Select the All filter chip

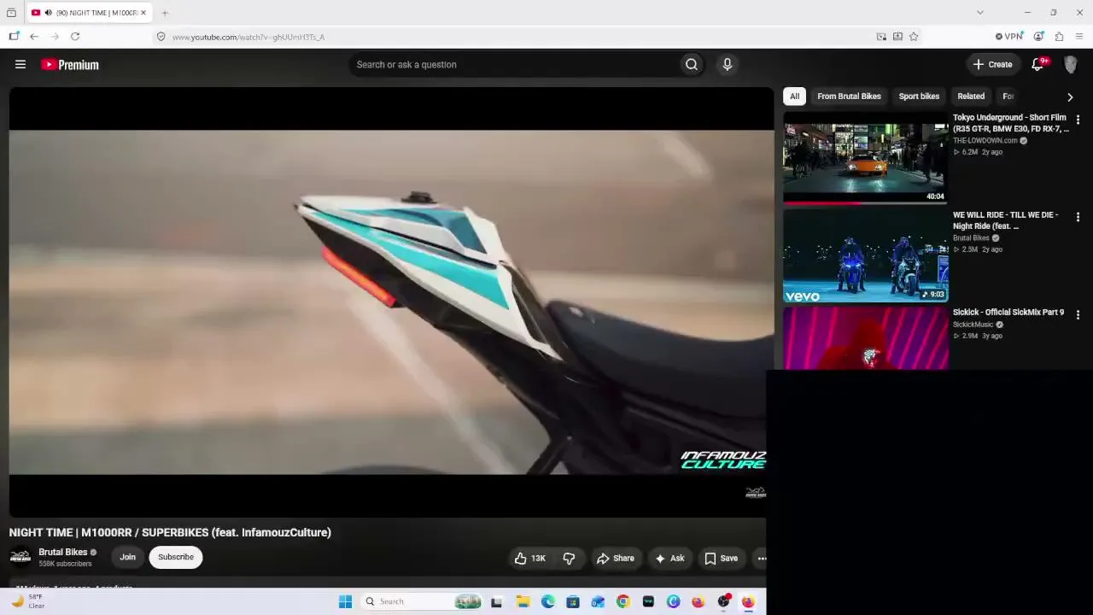[x=794, y=97]
